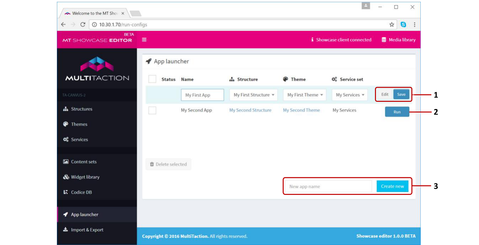Screen dimensions: 479x245
Task: Open Widget library from the sidebar
Action: tap(85, 177)
